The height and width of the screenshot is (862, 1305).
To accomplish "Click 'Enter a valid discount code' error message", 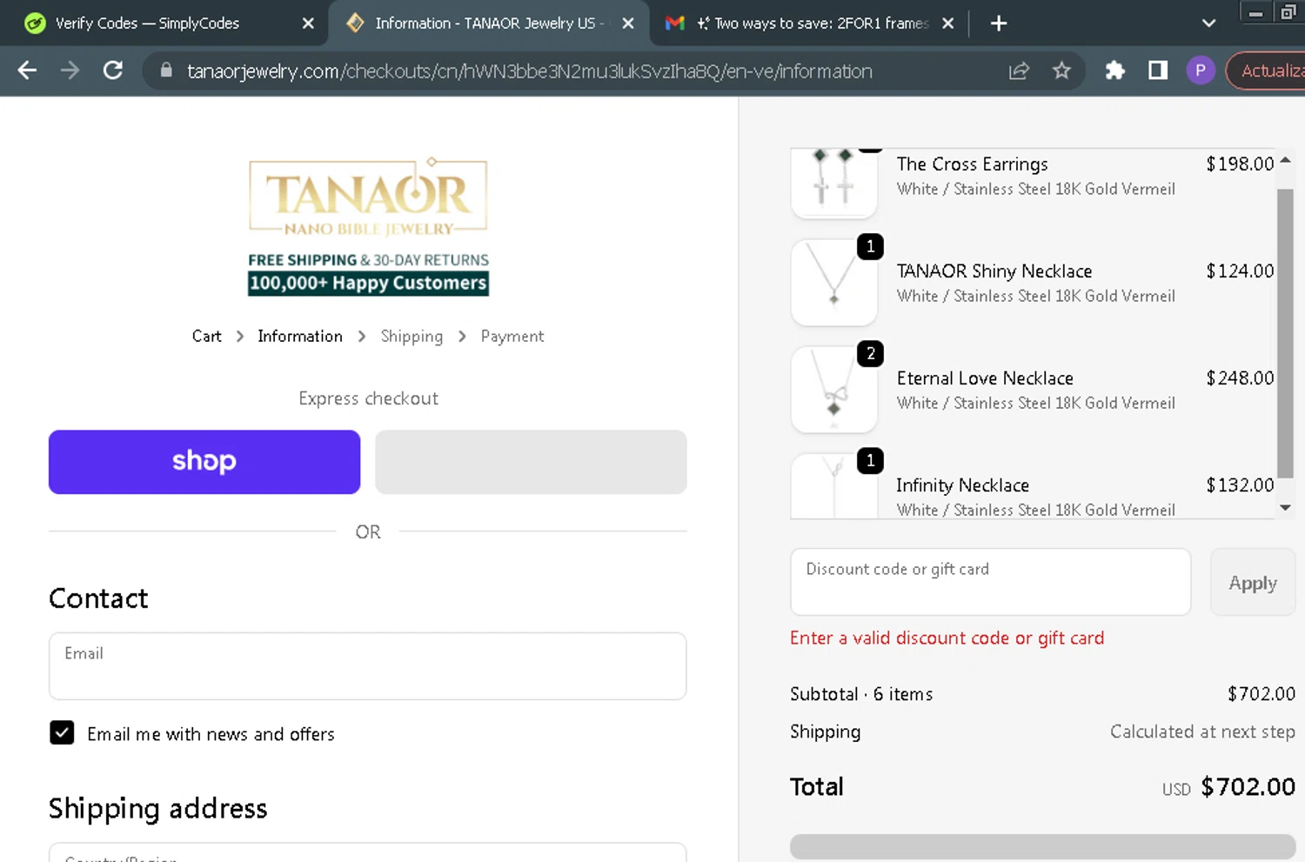I will 947,638.
